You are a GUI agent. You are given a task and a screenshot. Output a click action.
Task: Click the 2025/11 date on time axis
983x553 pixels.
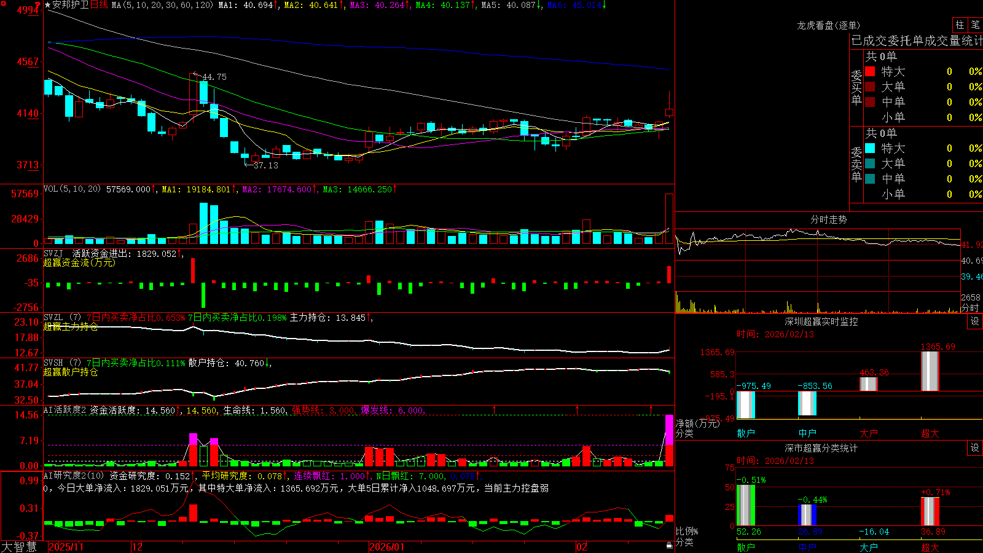pyautogui.click(x=66, y=547)
